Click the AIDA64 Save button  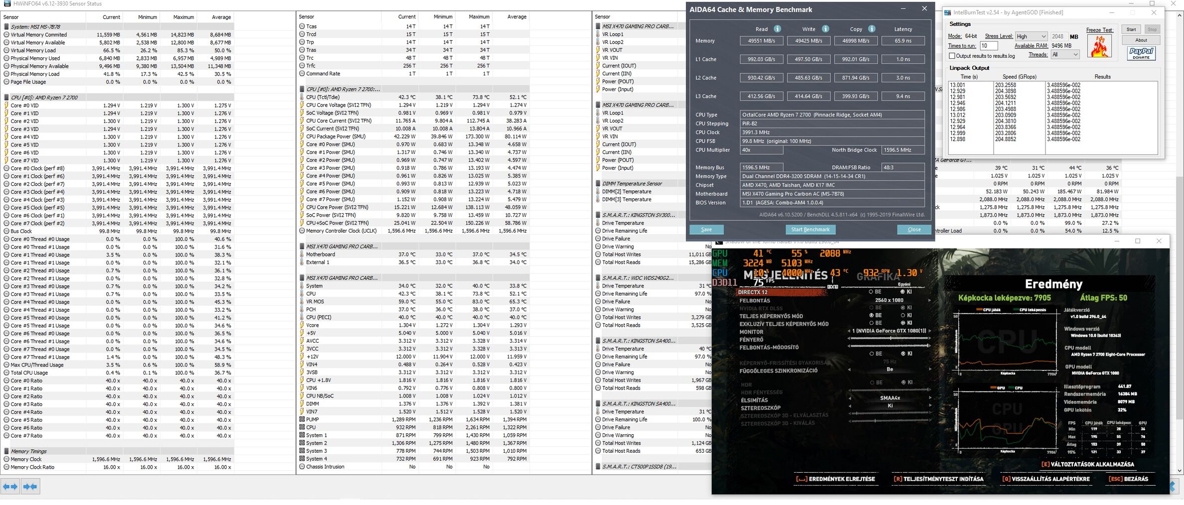point(706,230)
